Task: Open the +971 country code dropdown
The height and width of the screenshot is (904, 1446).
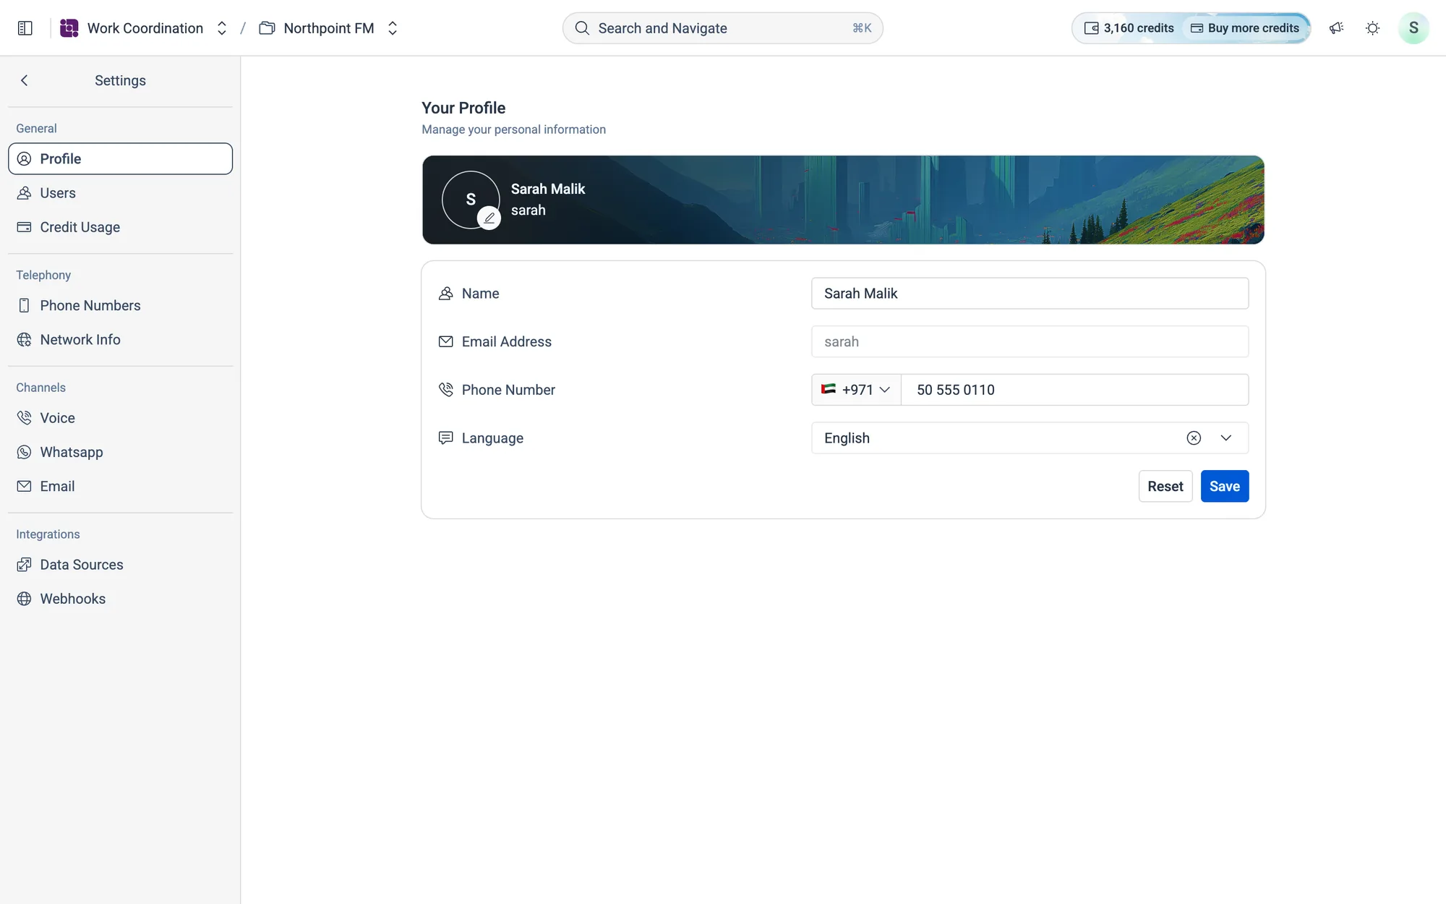Action: point(856,389)
